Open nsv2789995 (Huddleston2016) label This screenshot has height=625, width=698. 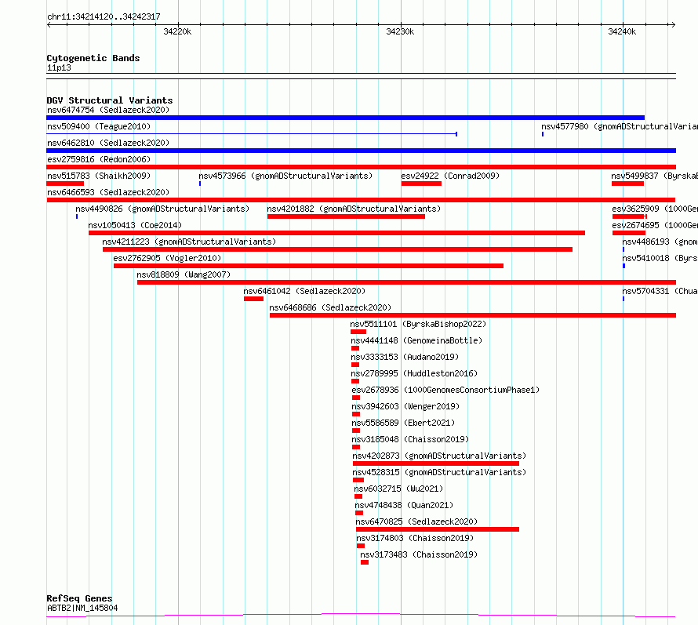(414, 373)
